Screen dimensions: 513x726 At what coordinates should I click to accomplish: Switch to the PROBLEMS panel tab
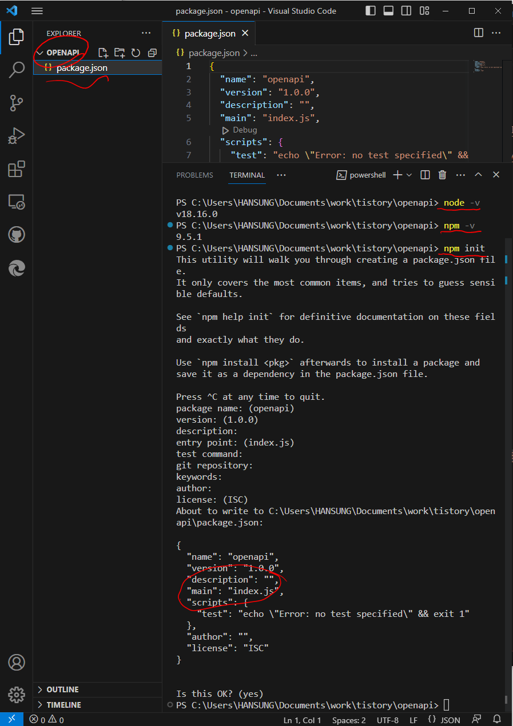click(194, 175)
